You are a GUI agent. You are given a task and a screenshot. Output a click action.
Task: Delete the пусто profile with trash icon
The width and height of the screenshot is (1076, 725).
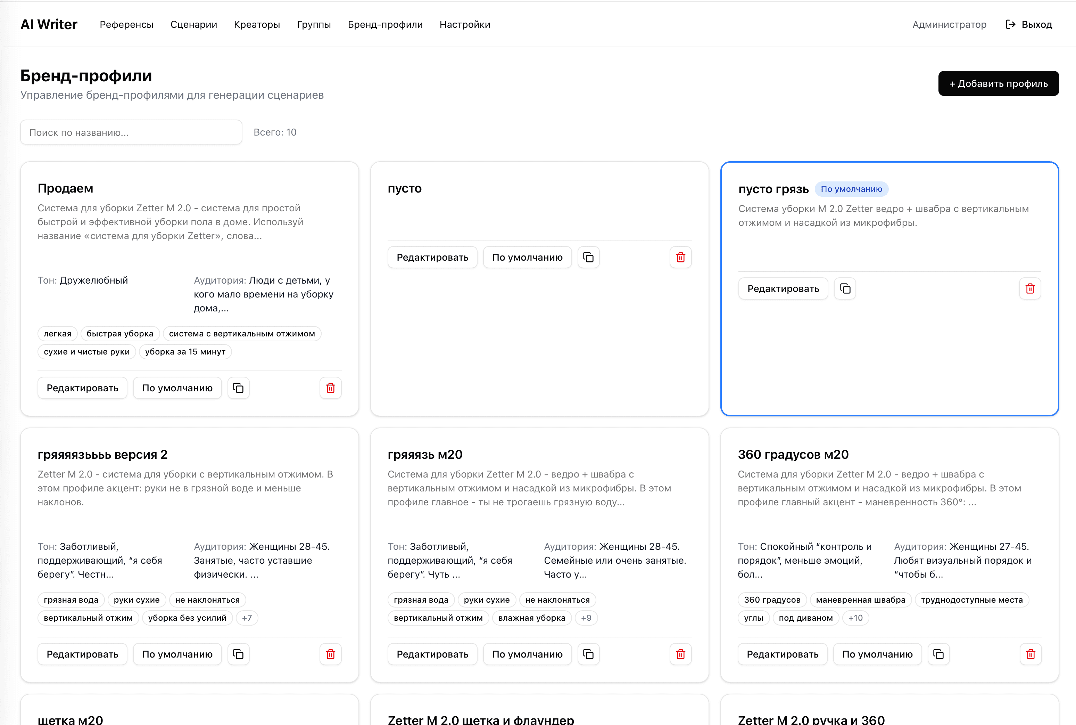point(680,257)
